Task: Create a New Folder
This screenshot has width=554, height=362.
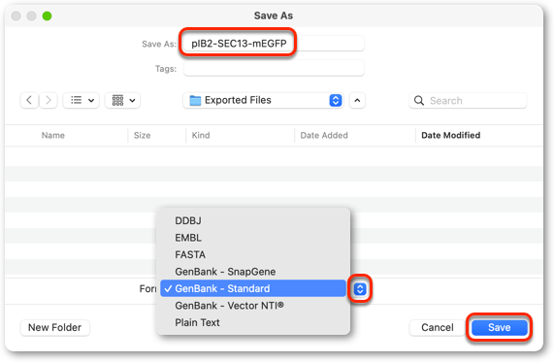Action: point(54,328)
